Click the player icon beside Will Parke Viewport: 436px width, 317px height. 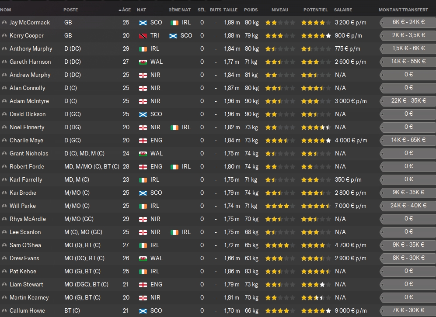pyautogui.click(x=4, y=206)
